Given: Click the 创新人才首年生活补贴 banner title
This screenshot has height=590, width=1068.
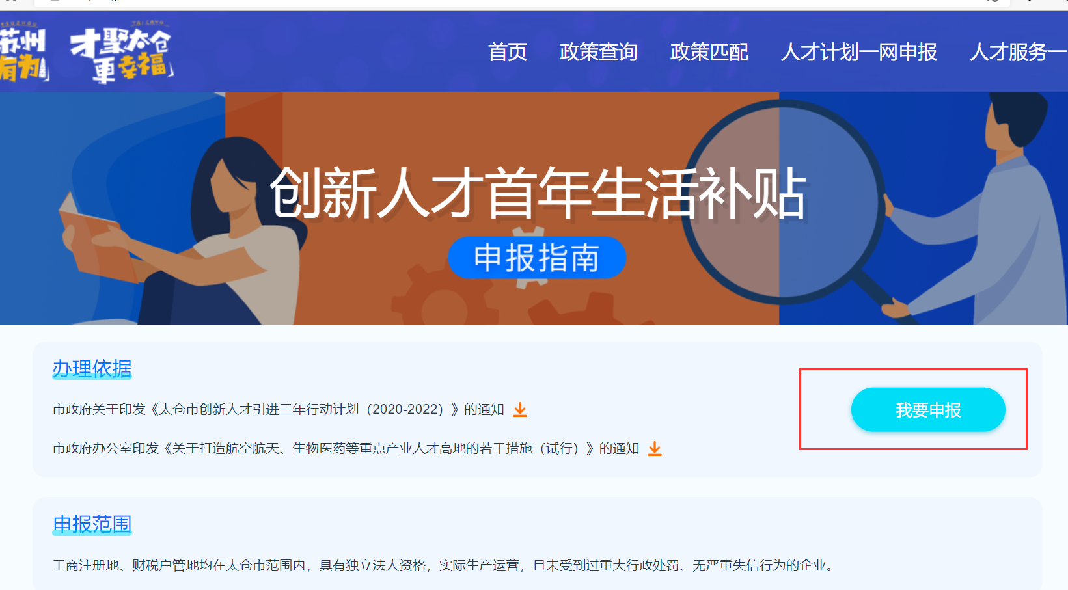Looking at the screenshot, I should [538, 193].
